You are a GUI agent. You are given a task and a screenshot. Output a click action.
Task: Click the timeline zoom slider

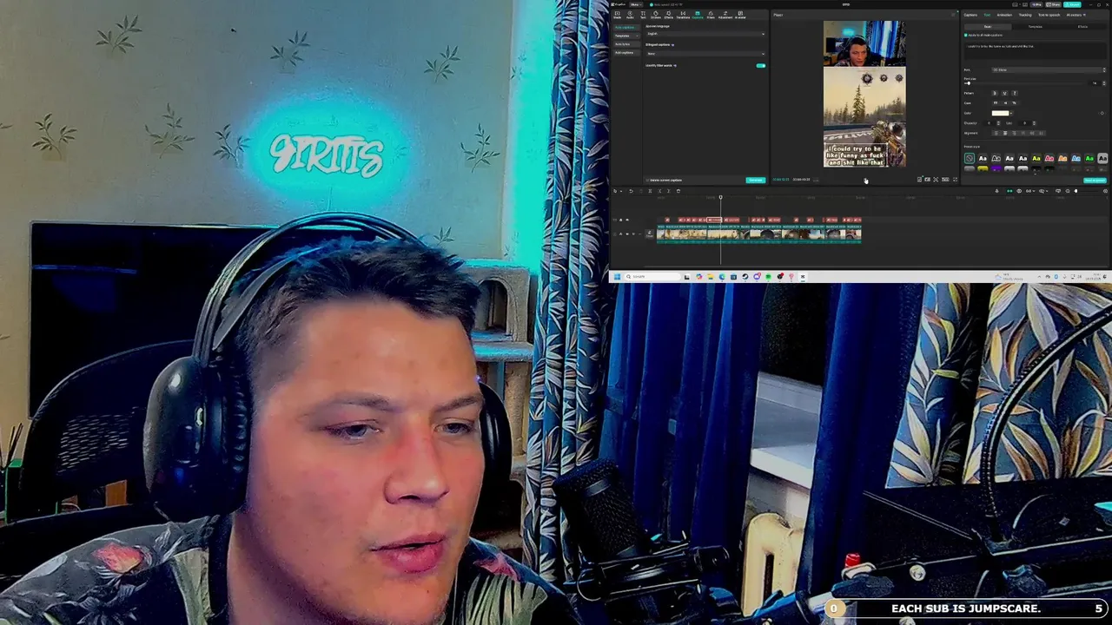click(1087, 191)
